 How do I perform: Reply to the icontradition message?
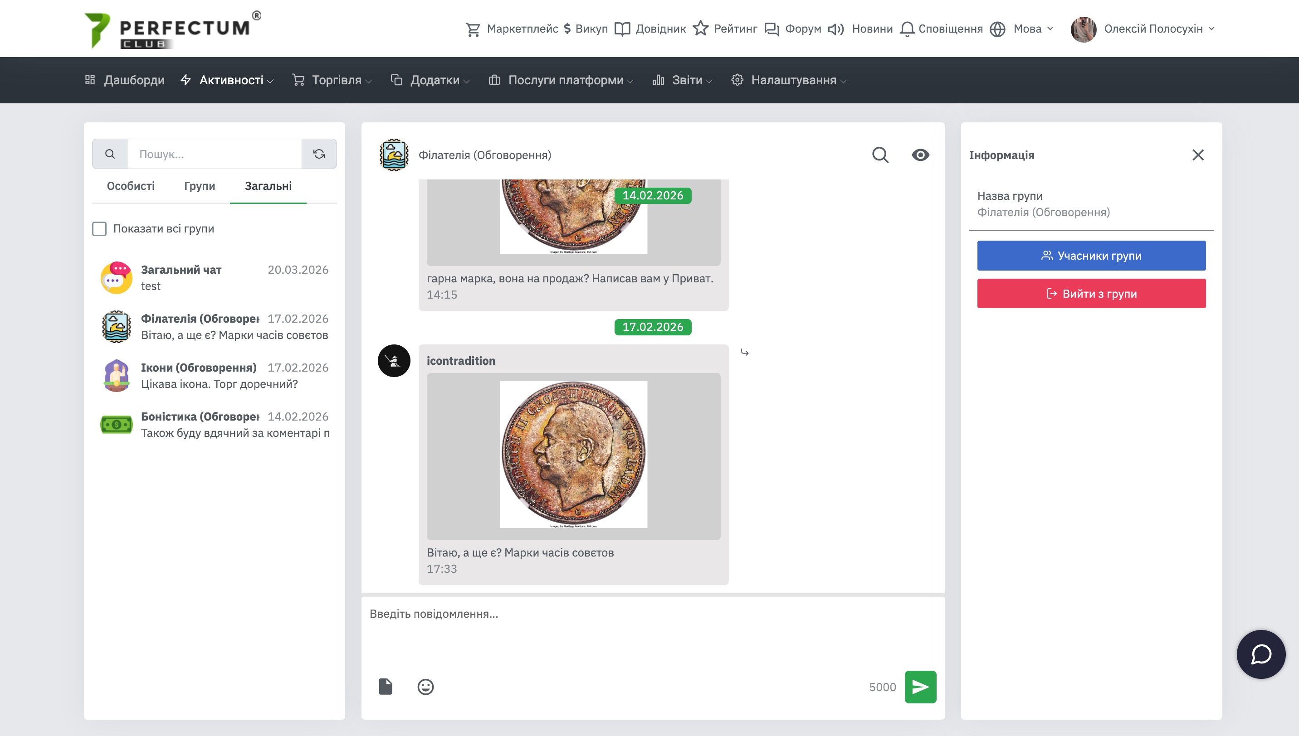[x=745, y=352]
